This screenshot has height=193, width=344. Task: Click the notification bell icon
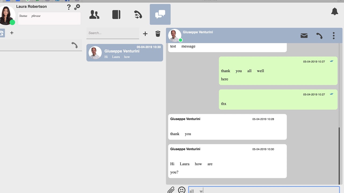click(335, 12)
